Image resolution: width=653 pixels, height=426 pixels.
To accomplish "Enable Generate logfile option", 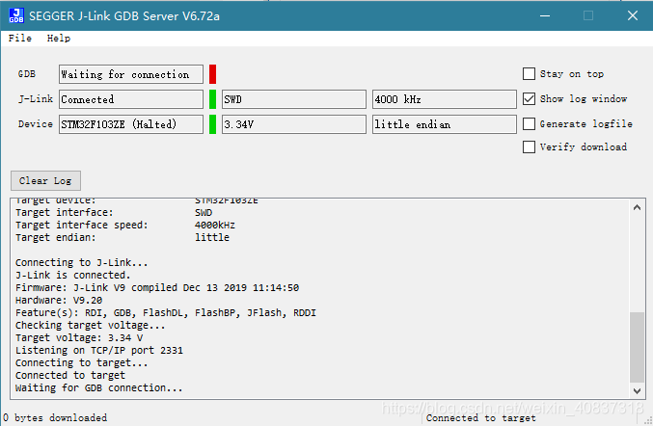I will coord(529,124).
